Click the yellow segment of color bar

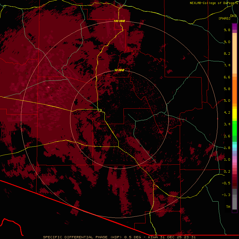pos(234,114)
